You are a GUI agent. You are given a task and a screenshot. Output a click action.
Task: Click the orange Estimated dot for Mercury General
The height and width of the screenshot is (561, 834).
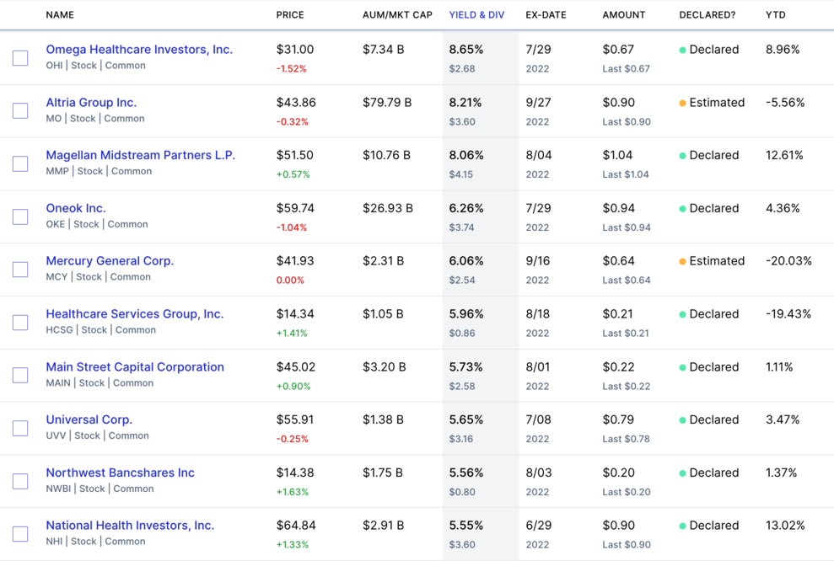click(682, 261)
